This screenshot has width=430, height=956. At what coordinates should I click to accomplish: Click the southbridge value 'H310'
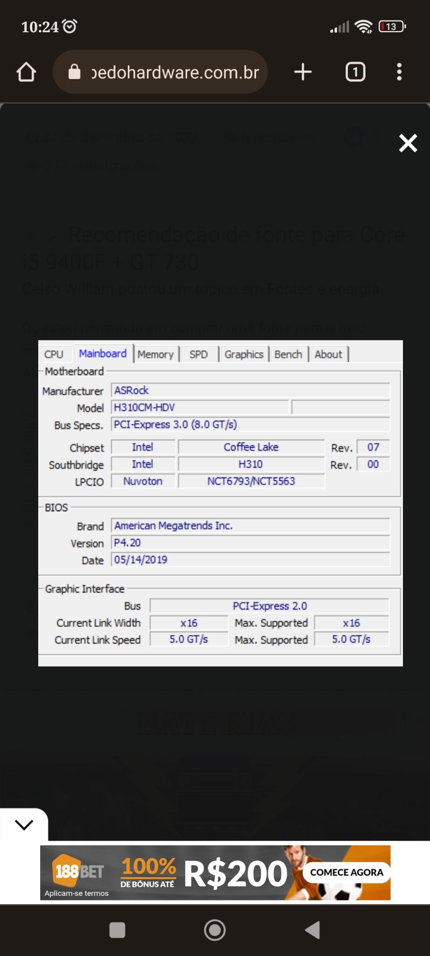pos(251,464)
